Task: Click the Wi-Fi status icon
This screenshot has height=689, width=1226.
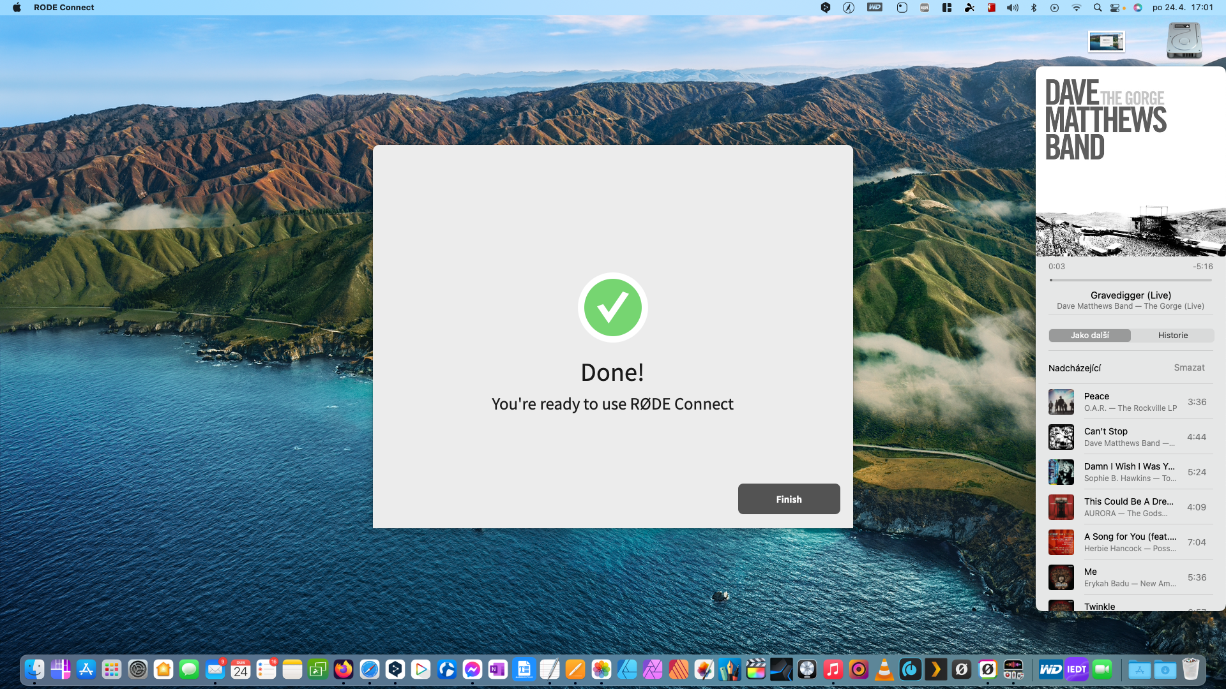Action: (1076, 8)
